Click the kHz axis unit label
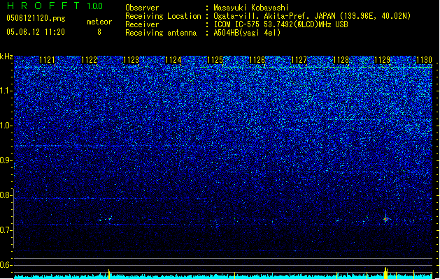 pyautogui.click(x=6, y=56)
